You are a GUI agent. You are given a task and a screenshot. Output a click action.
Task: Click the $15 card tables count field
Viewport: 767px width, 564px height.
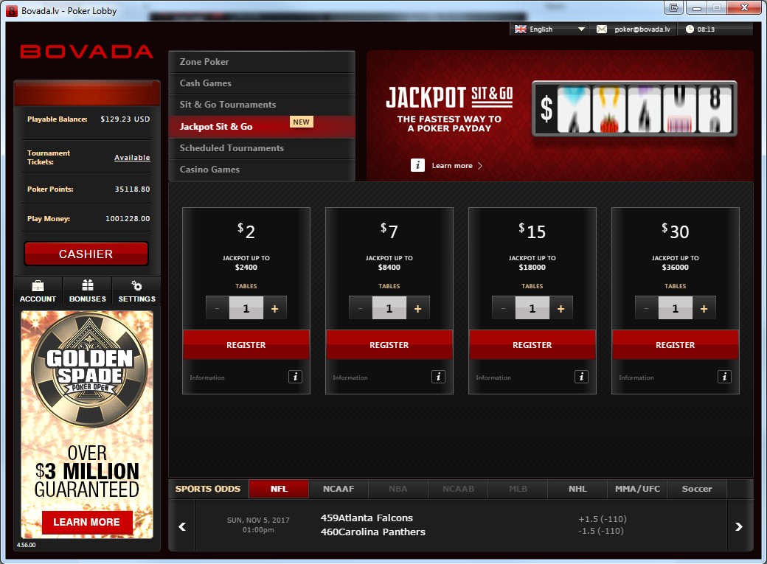[532, 309]
